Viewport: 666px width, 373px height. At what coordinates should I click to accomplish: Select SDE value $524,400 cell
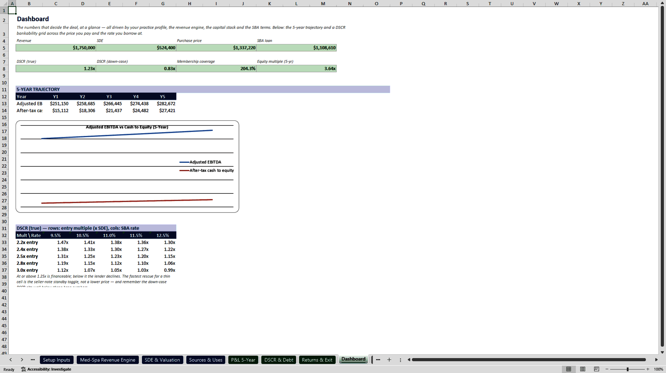pos(136,48)
